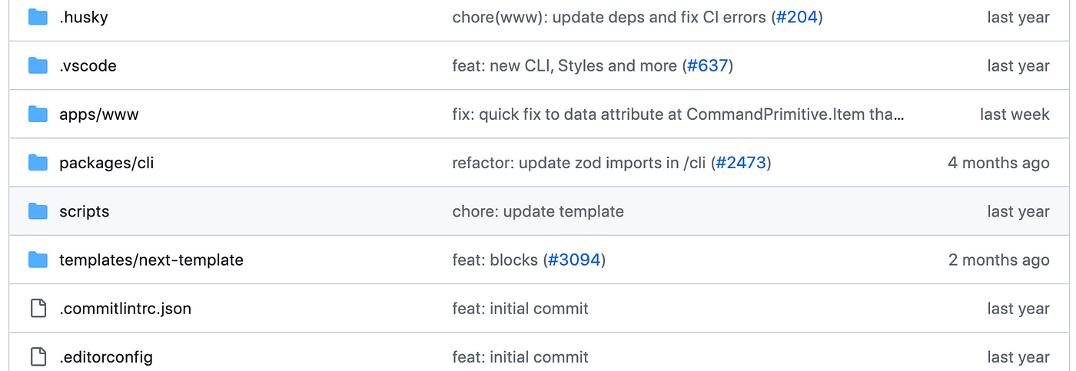Screen dimensions: 1076x371
Task: Open the .editorconfig 'feat: initial commit' message
Action: 520,357
